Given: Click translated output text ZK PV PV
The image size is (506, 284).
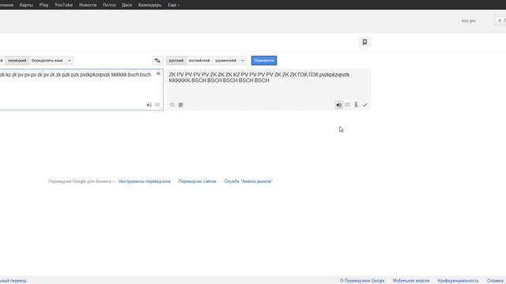Looking at the screenshot, I should click(x=259, y=77).
